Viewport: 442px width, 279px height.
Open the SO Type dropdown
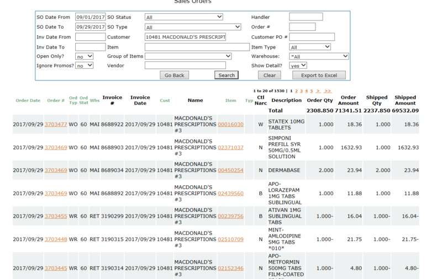tap(193, 27)
